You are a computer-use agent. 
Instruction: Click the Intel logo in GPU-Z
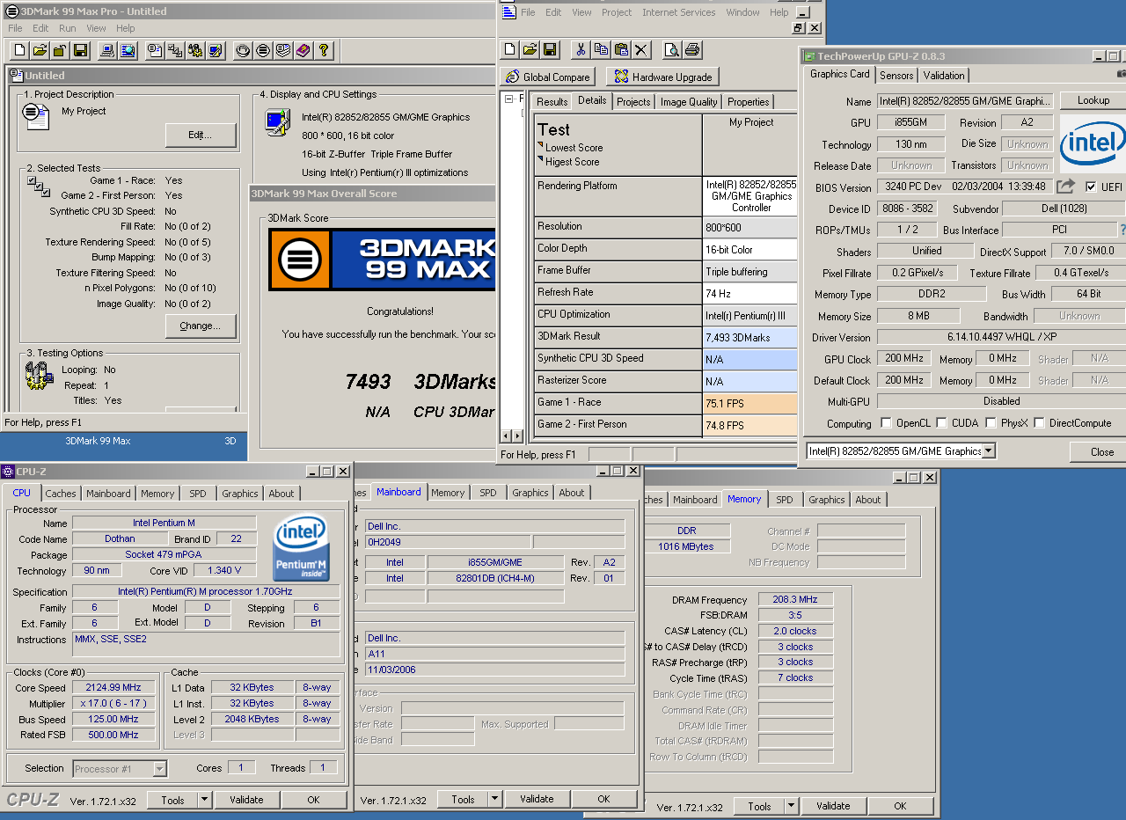pos(1093,144)
